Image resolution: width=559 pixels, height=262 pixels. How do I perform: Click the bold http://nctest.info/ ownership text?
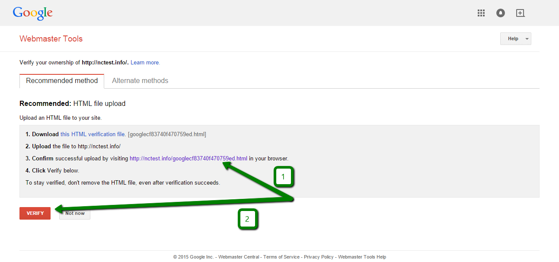point(105,63)
